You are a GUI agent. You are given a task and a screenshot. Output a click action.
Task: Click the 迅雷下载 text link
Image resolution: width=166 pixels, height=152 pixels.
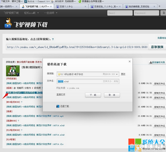pos(64,106)
